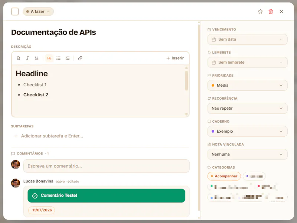Place the cursor in the 'Headline' heading
This screenshot has height=223, width=297.
click(x=32, y=74)
